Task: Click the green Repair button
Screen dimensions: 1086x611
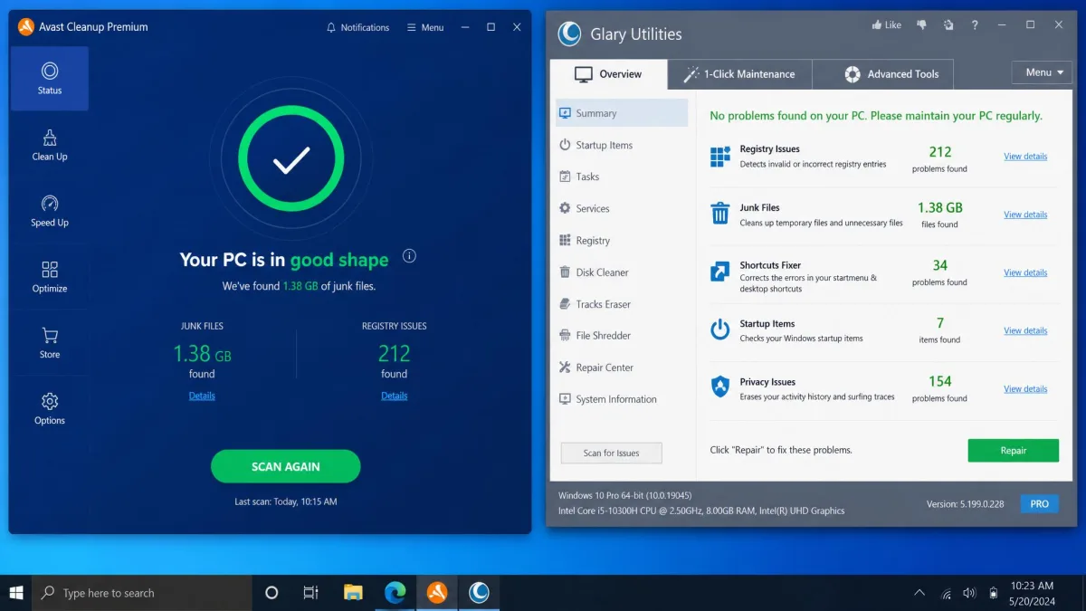Action: coord(1013,451)
